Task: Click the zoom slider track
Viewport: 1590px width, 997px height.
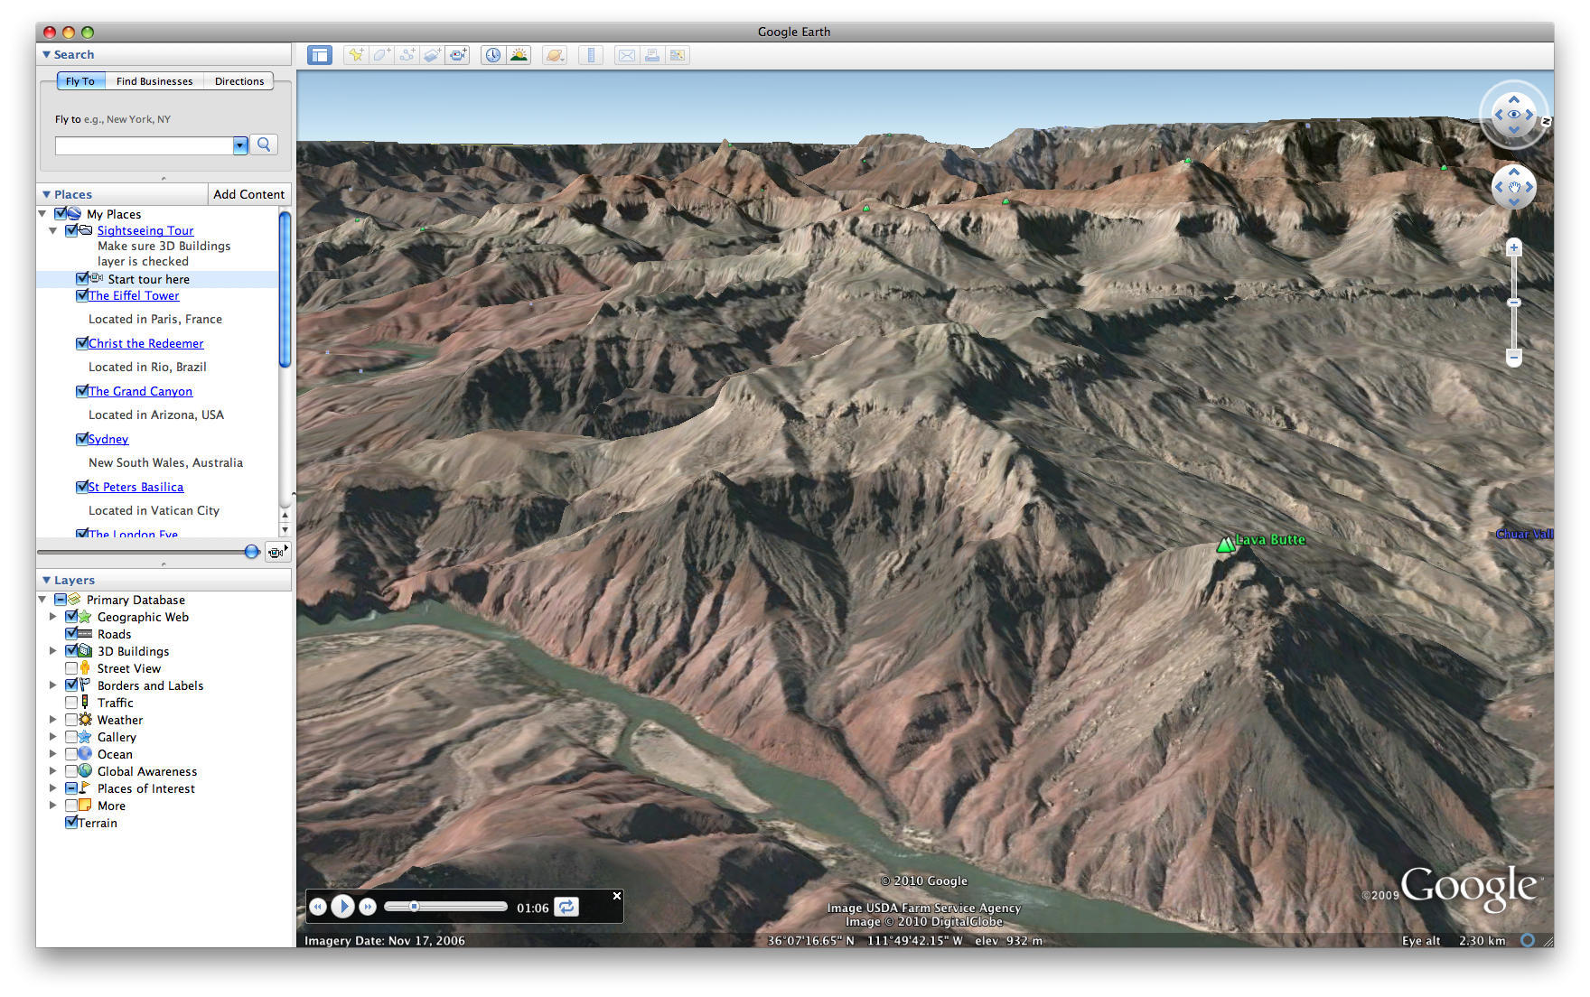Action: [1514, 303]
